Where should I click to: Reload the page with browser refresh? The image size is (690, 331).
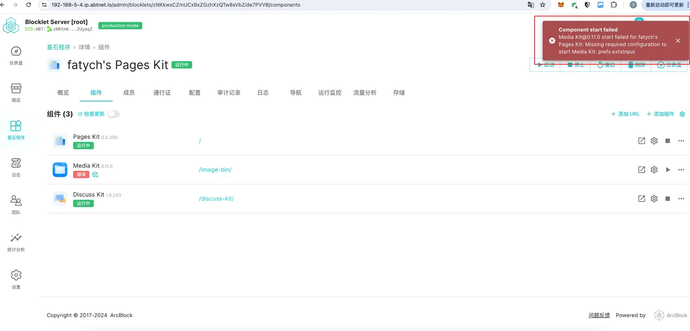[28, 5]
